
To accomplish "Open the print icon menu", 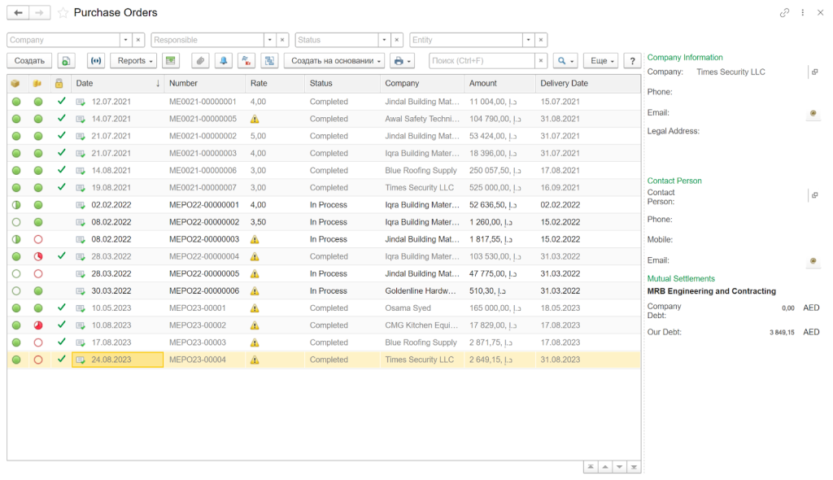I will tap(399, 60).
